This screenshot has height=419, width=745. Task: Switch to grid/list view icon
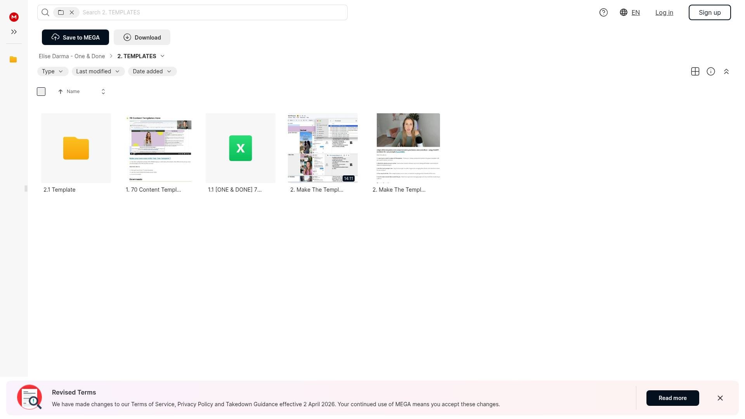(695, 71)
